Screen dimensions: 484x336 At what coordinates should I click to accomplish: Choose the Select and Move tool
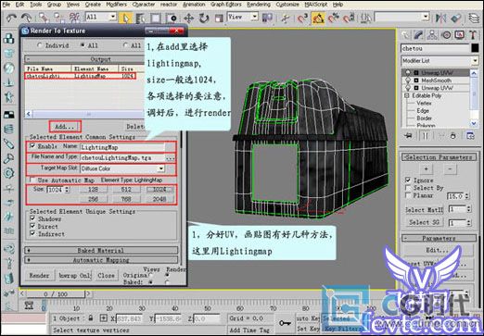click(x=189, y=18)
